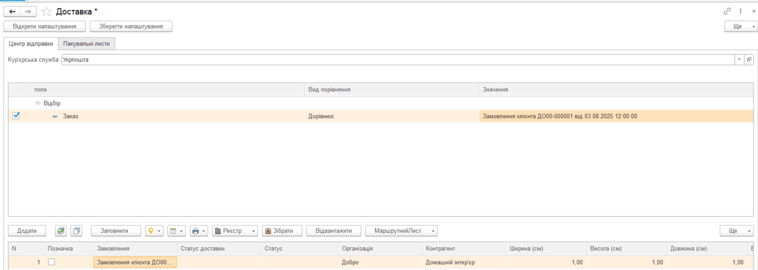Click the Домашній інтер'єр cell
This screenshot has height=270, width=758.
464,262
